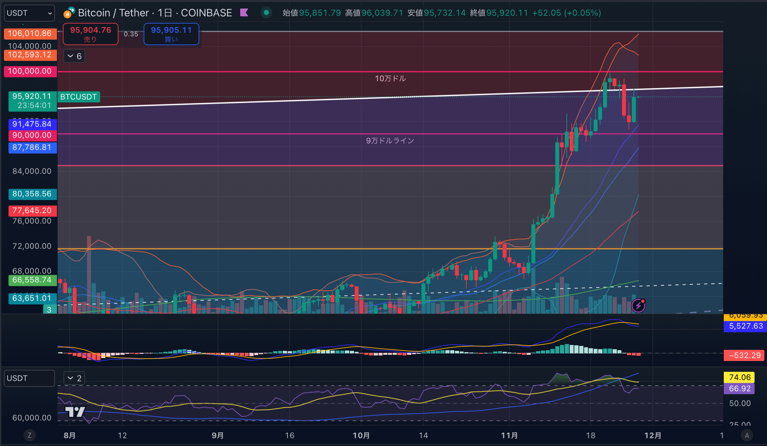Click the 95,905.11 buy button

coord(171,34)
